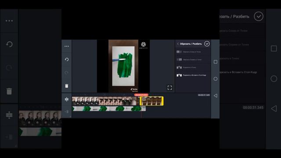
Task: Delete the selected clip with the center editor's trash icon
Action: pyautogui.click(x=67, y=86)
